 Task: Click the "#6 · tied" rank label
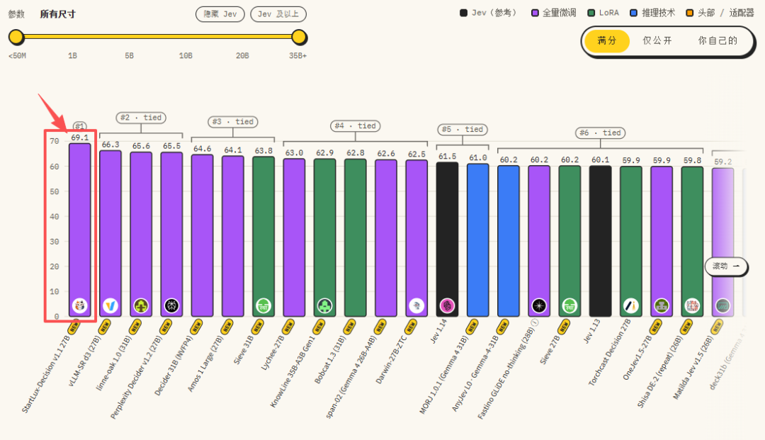[x=600, y=132]
